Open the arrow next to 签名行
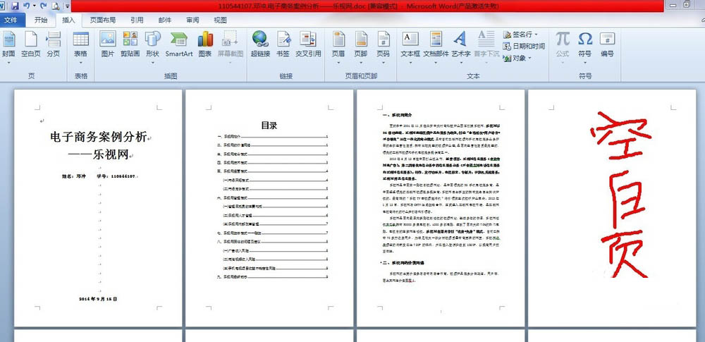Screen dimensions: 705x342 pos(536,34)
